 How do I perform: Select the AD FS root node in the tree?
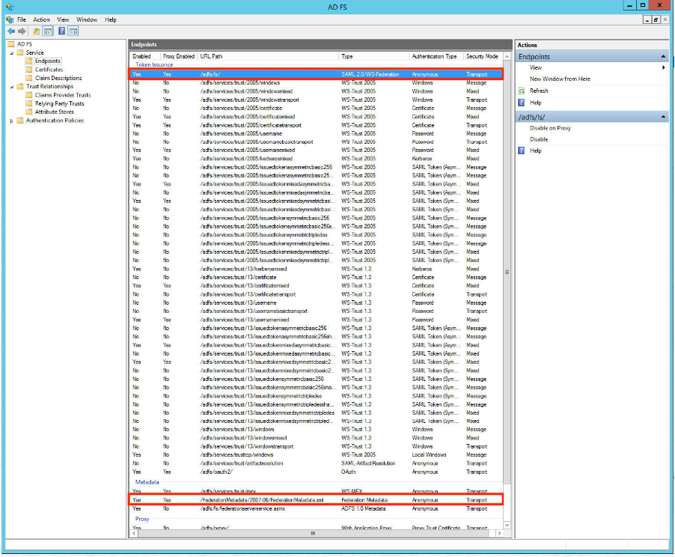coord(24,44)
